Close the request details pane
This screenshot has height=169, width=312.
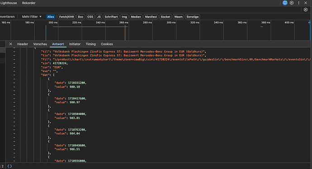click(11, 44)
